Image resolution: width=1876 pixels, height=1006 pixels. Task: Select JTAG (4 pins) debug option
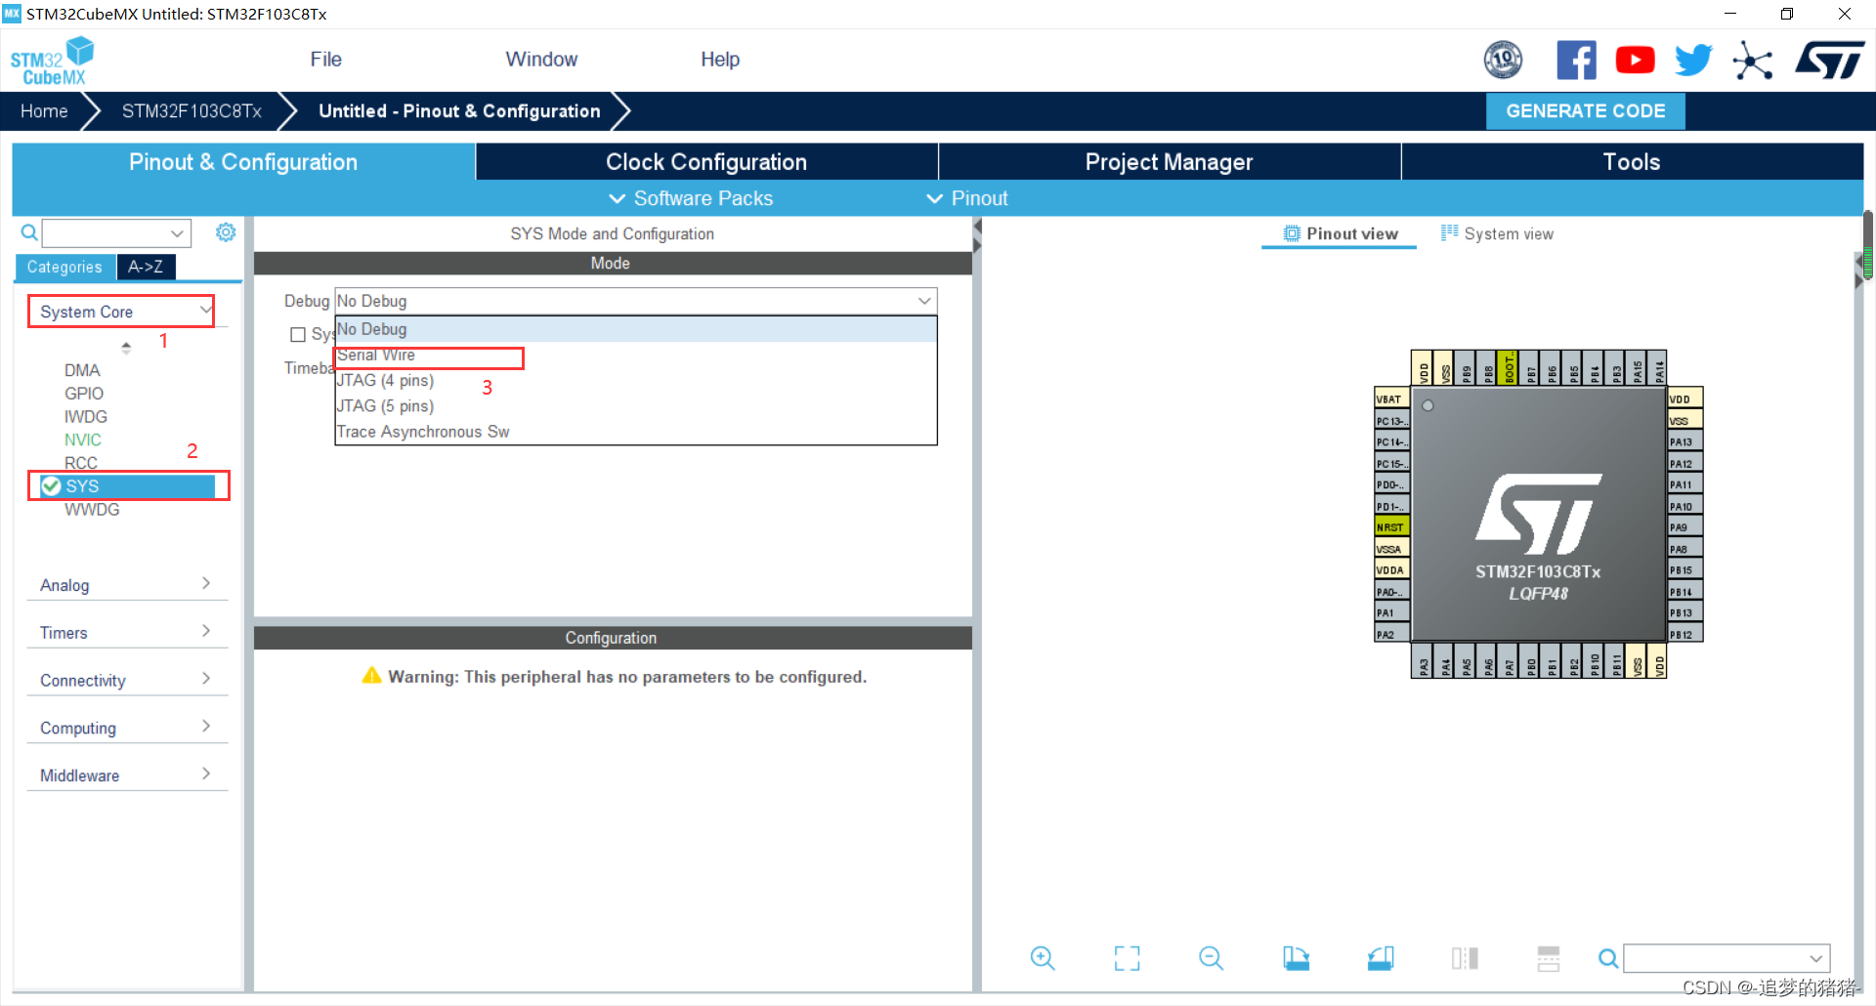(x=635, y=381)
